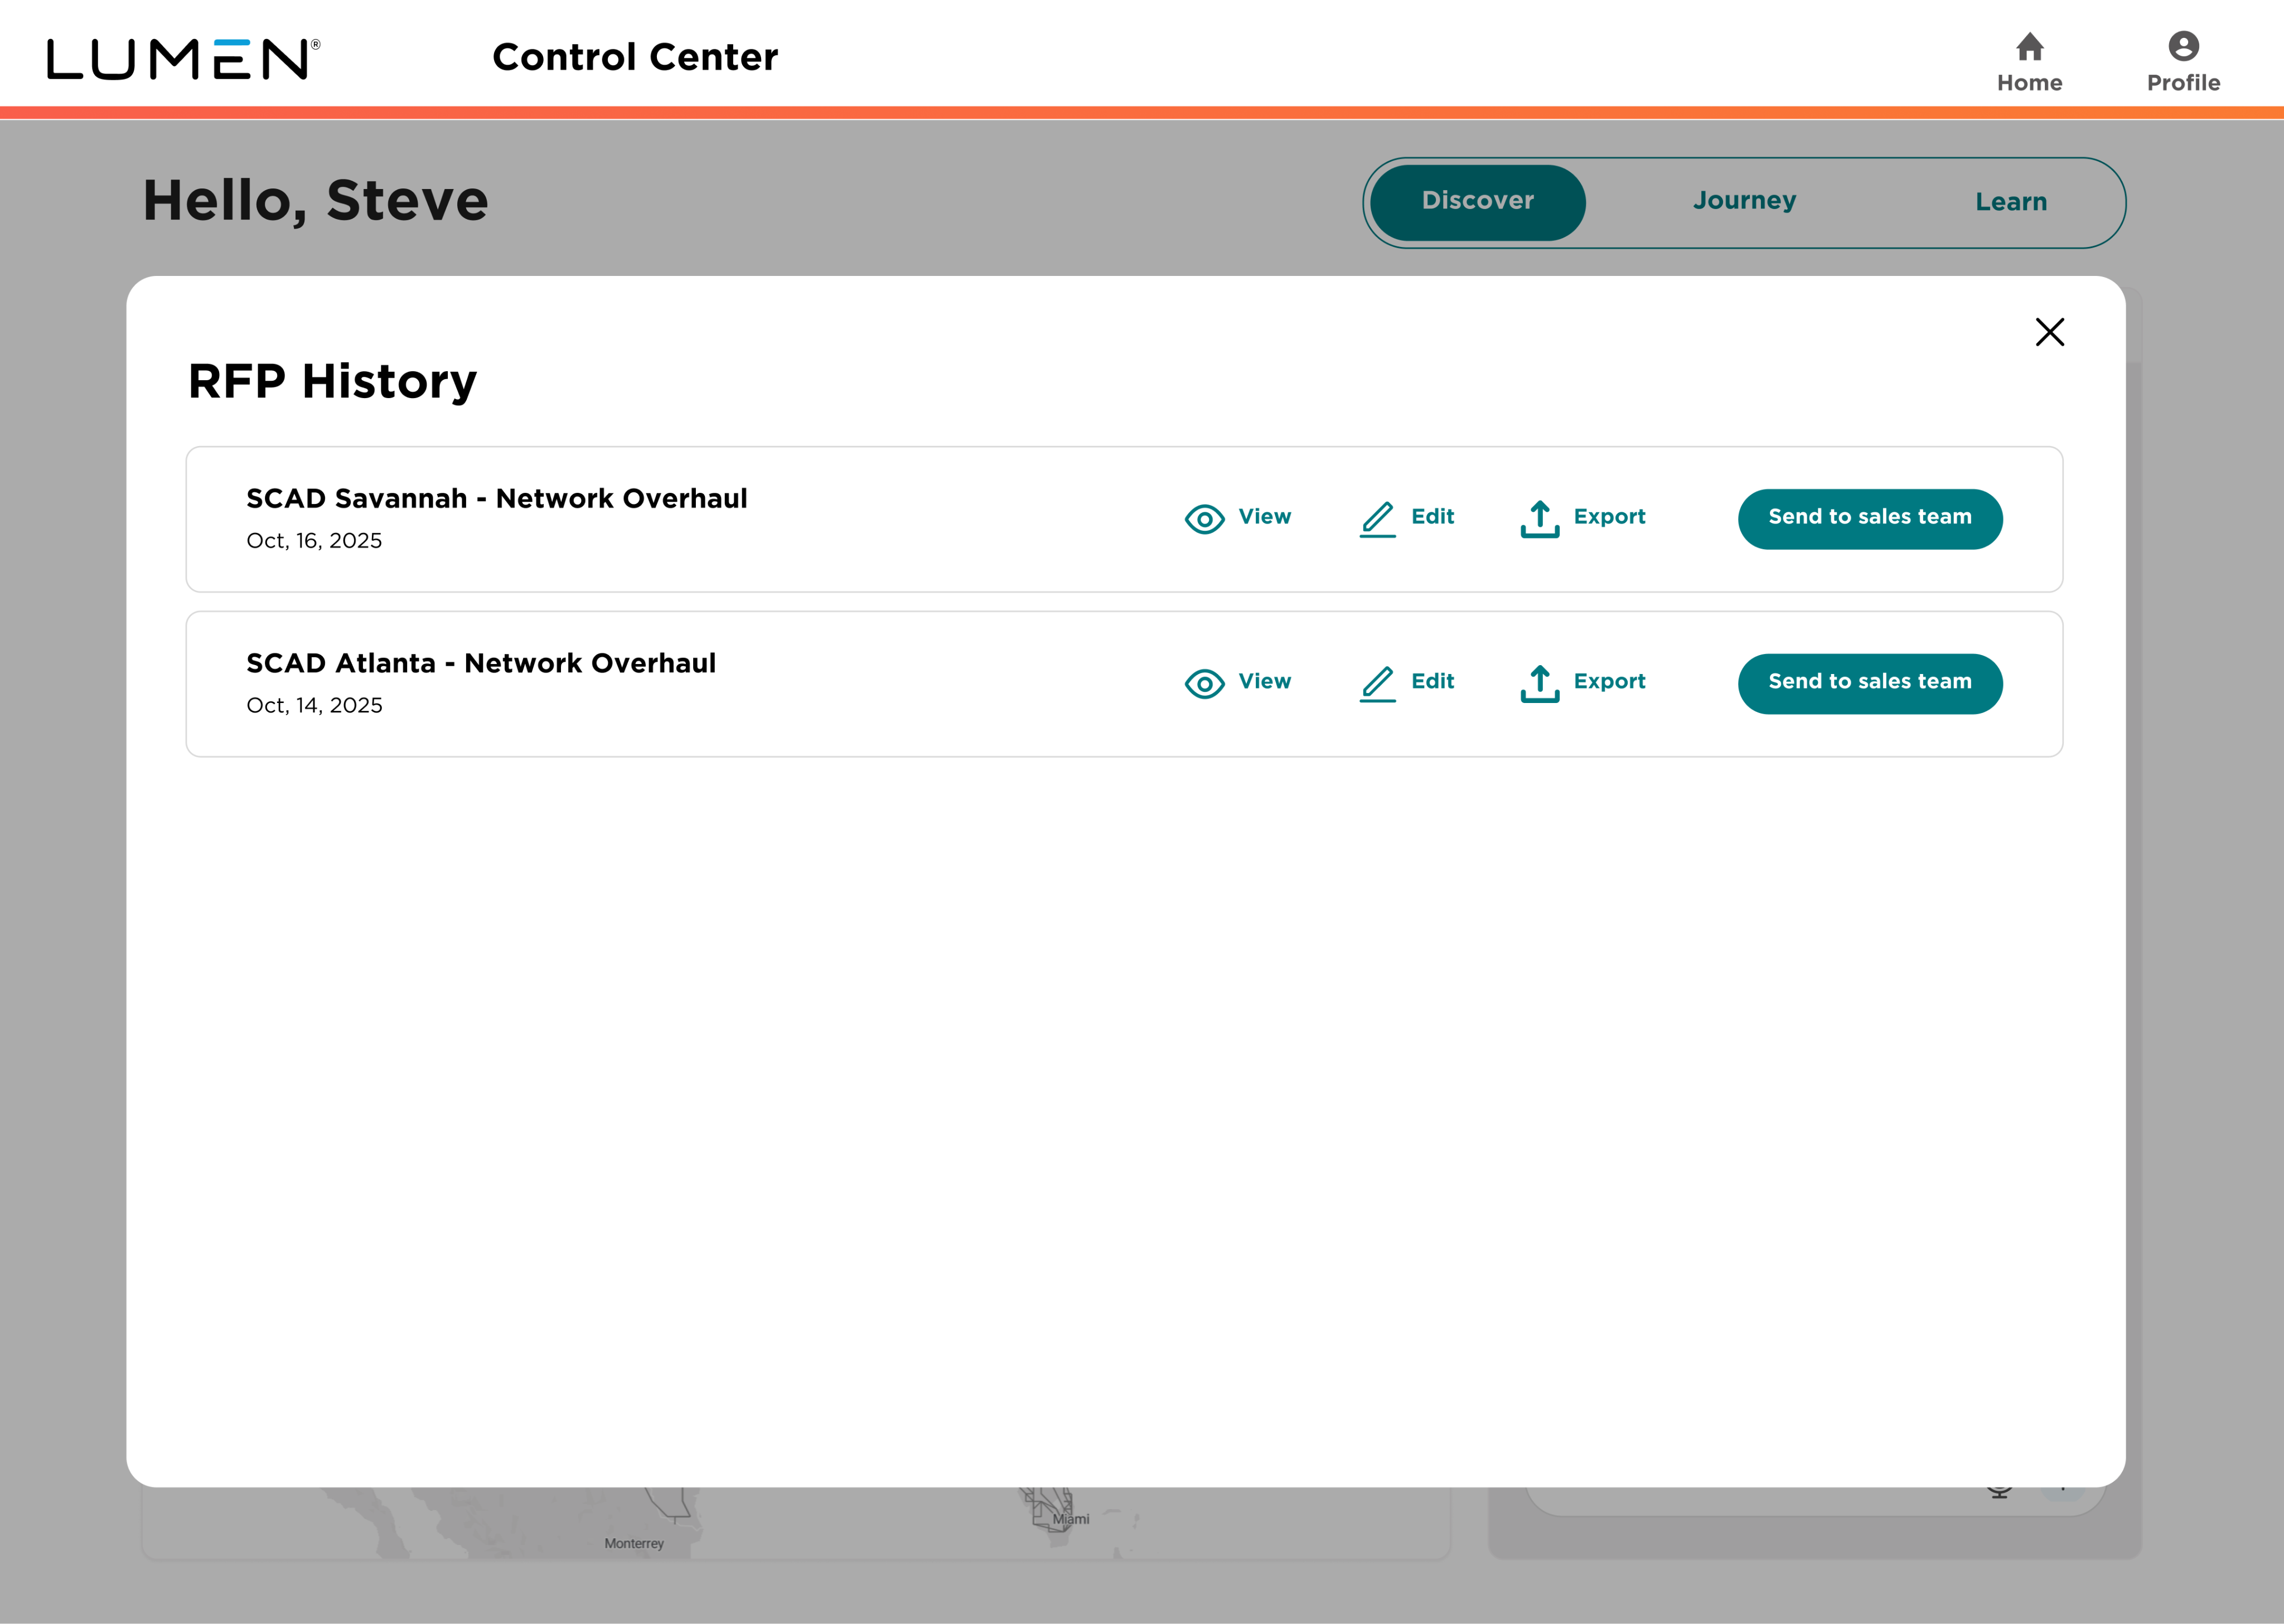Send SCAD Savannah RFP to sales team

click(x=1869, y=519)
